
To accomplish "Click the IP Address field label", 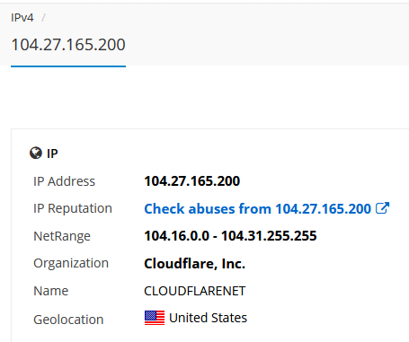I will 65,181.
